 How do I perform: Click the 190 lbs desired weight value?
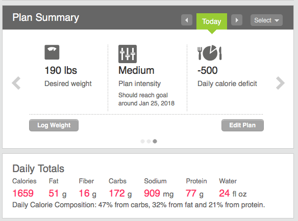pos(61,70)
